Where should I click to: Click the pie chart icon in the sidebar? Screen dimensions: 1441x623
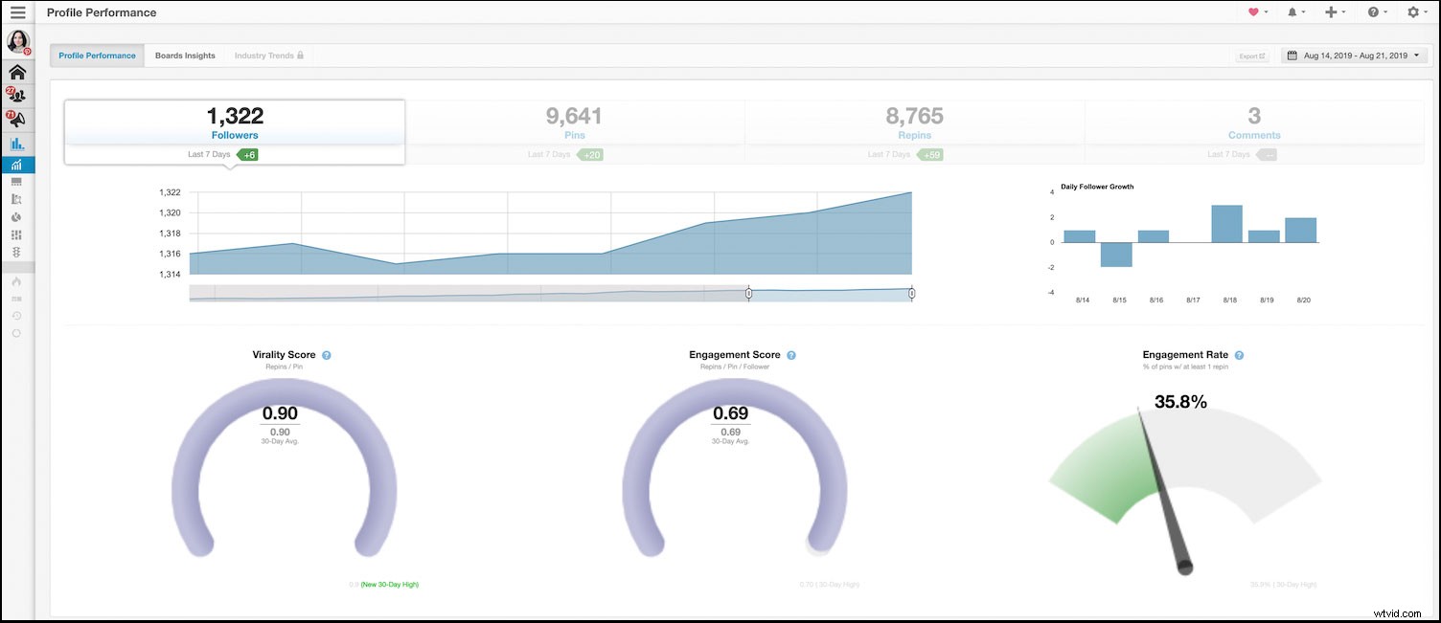tap(17, 216)
